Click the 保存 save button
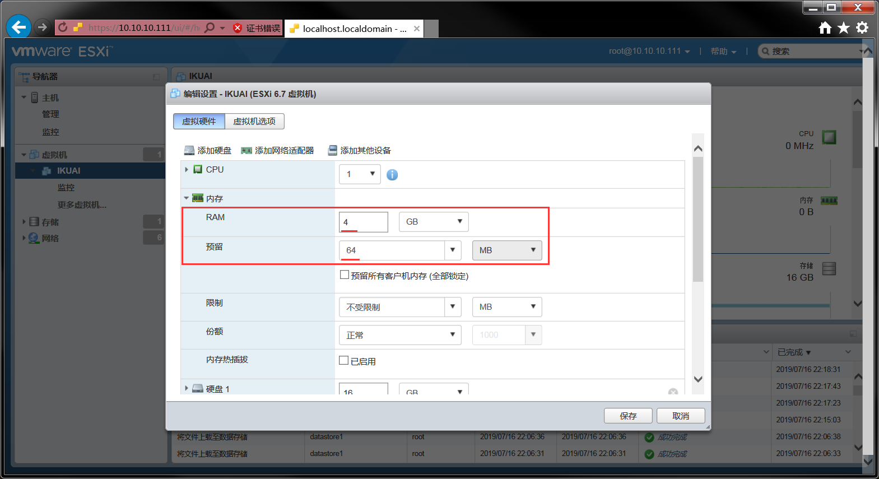 [628, 416]
